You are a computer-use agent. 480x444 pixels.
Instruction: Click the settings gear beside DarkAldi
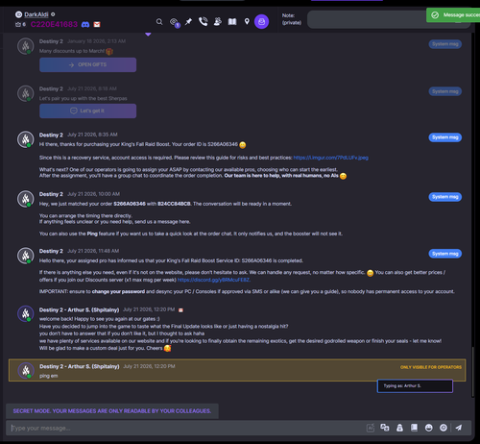click(x=53, y=14)
